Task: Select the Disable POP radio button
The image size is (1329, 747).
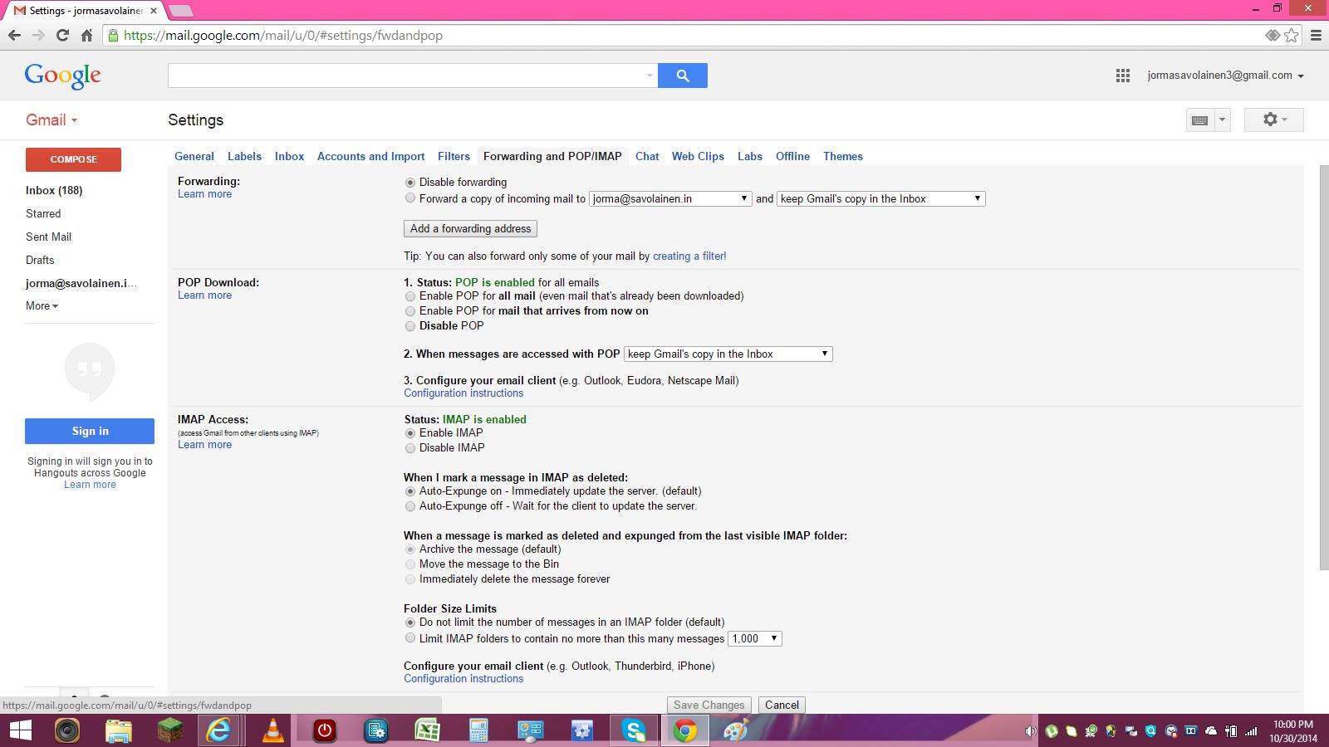Action: pyautogui.click(x=410, y=326)
